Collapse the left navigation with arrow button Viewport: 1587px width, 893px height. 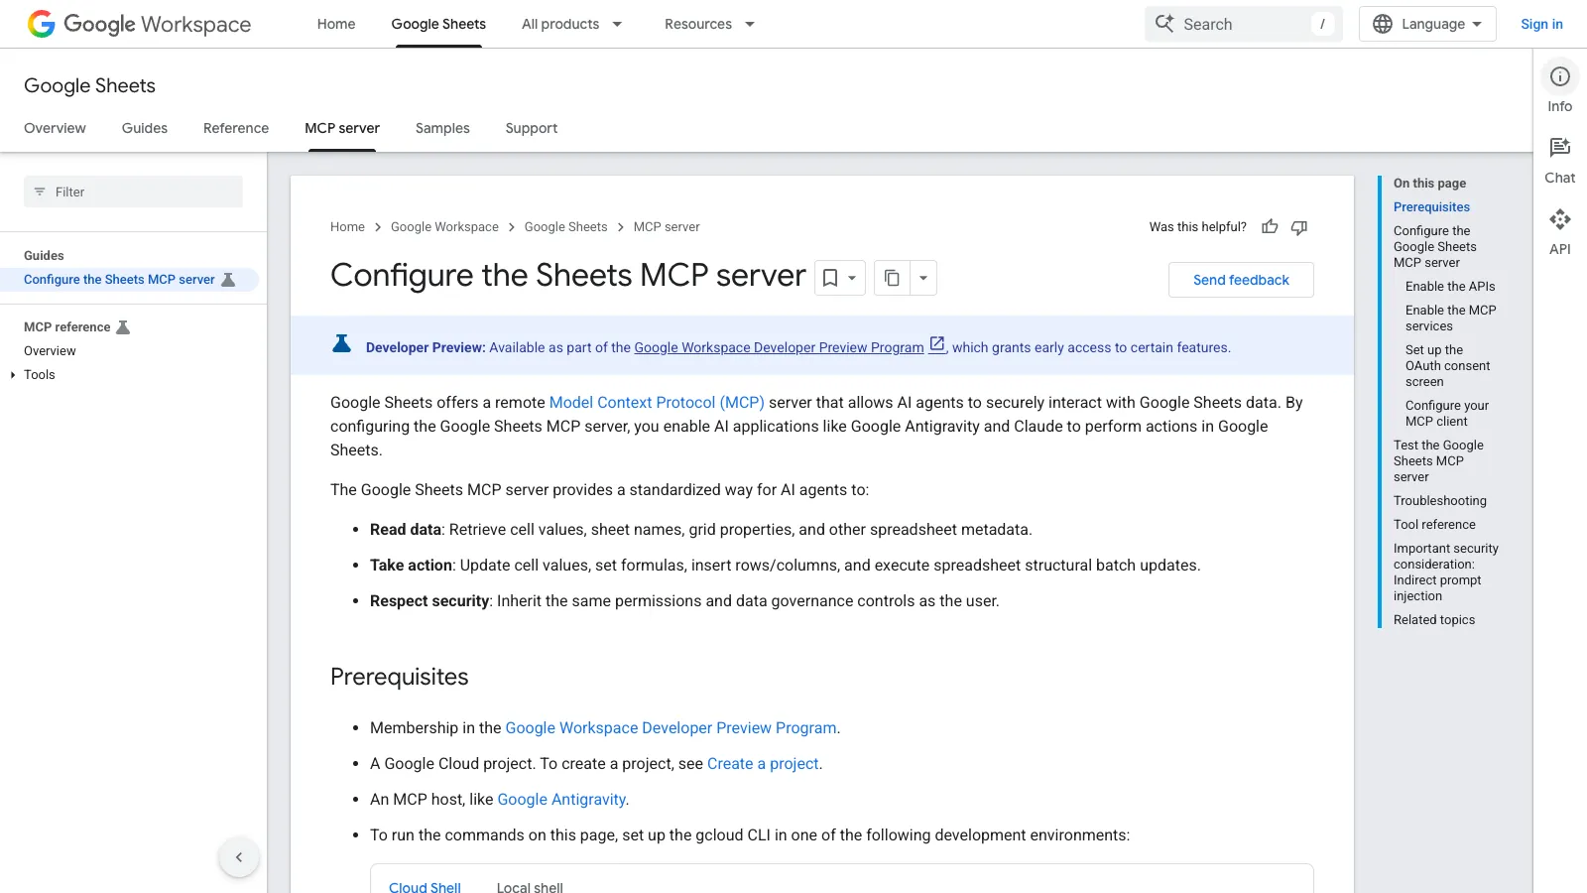pyautogui.click(x=239, y=857)
